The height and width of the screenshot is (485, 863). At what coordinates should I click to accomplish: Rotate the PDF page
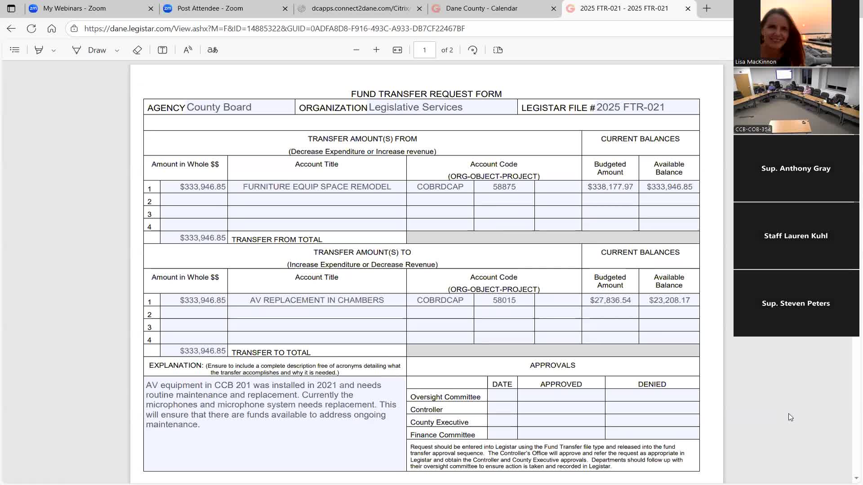point(472,50)
